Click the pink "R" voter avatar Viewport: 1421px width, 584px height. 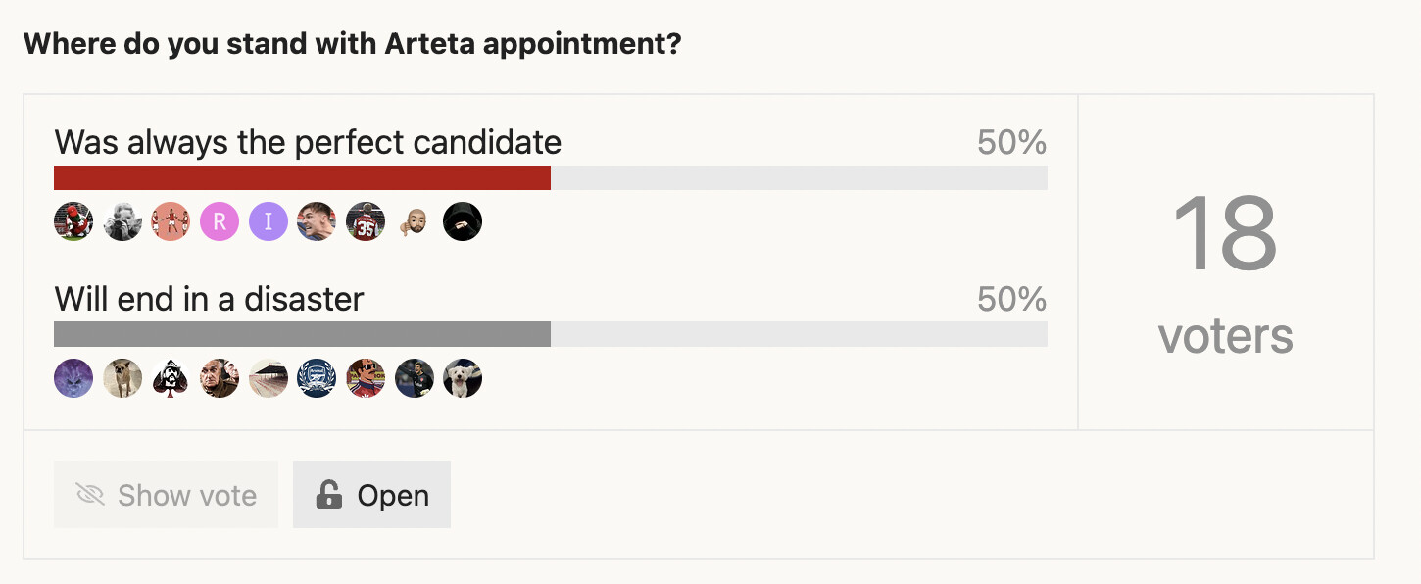click(x=220, y=222)
